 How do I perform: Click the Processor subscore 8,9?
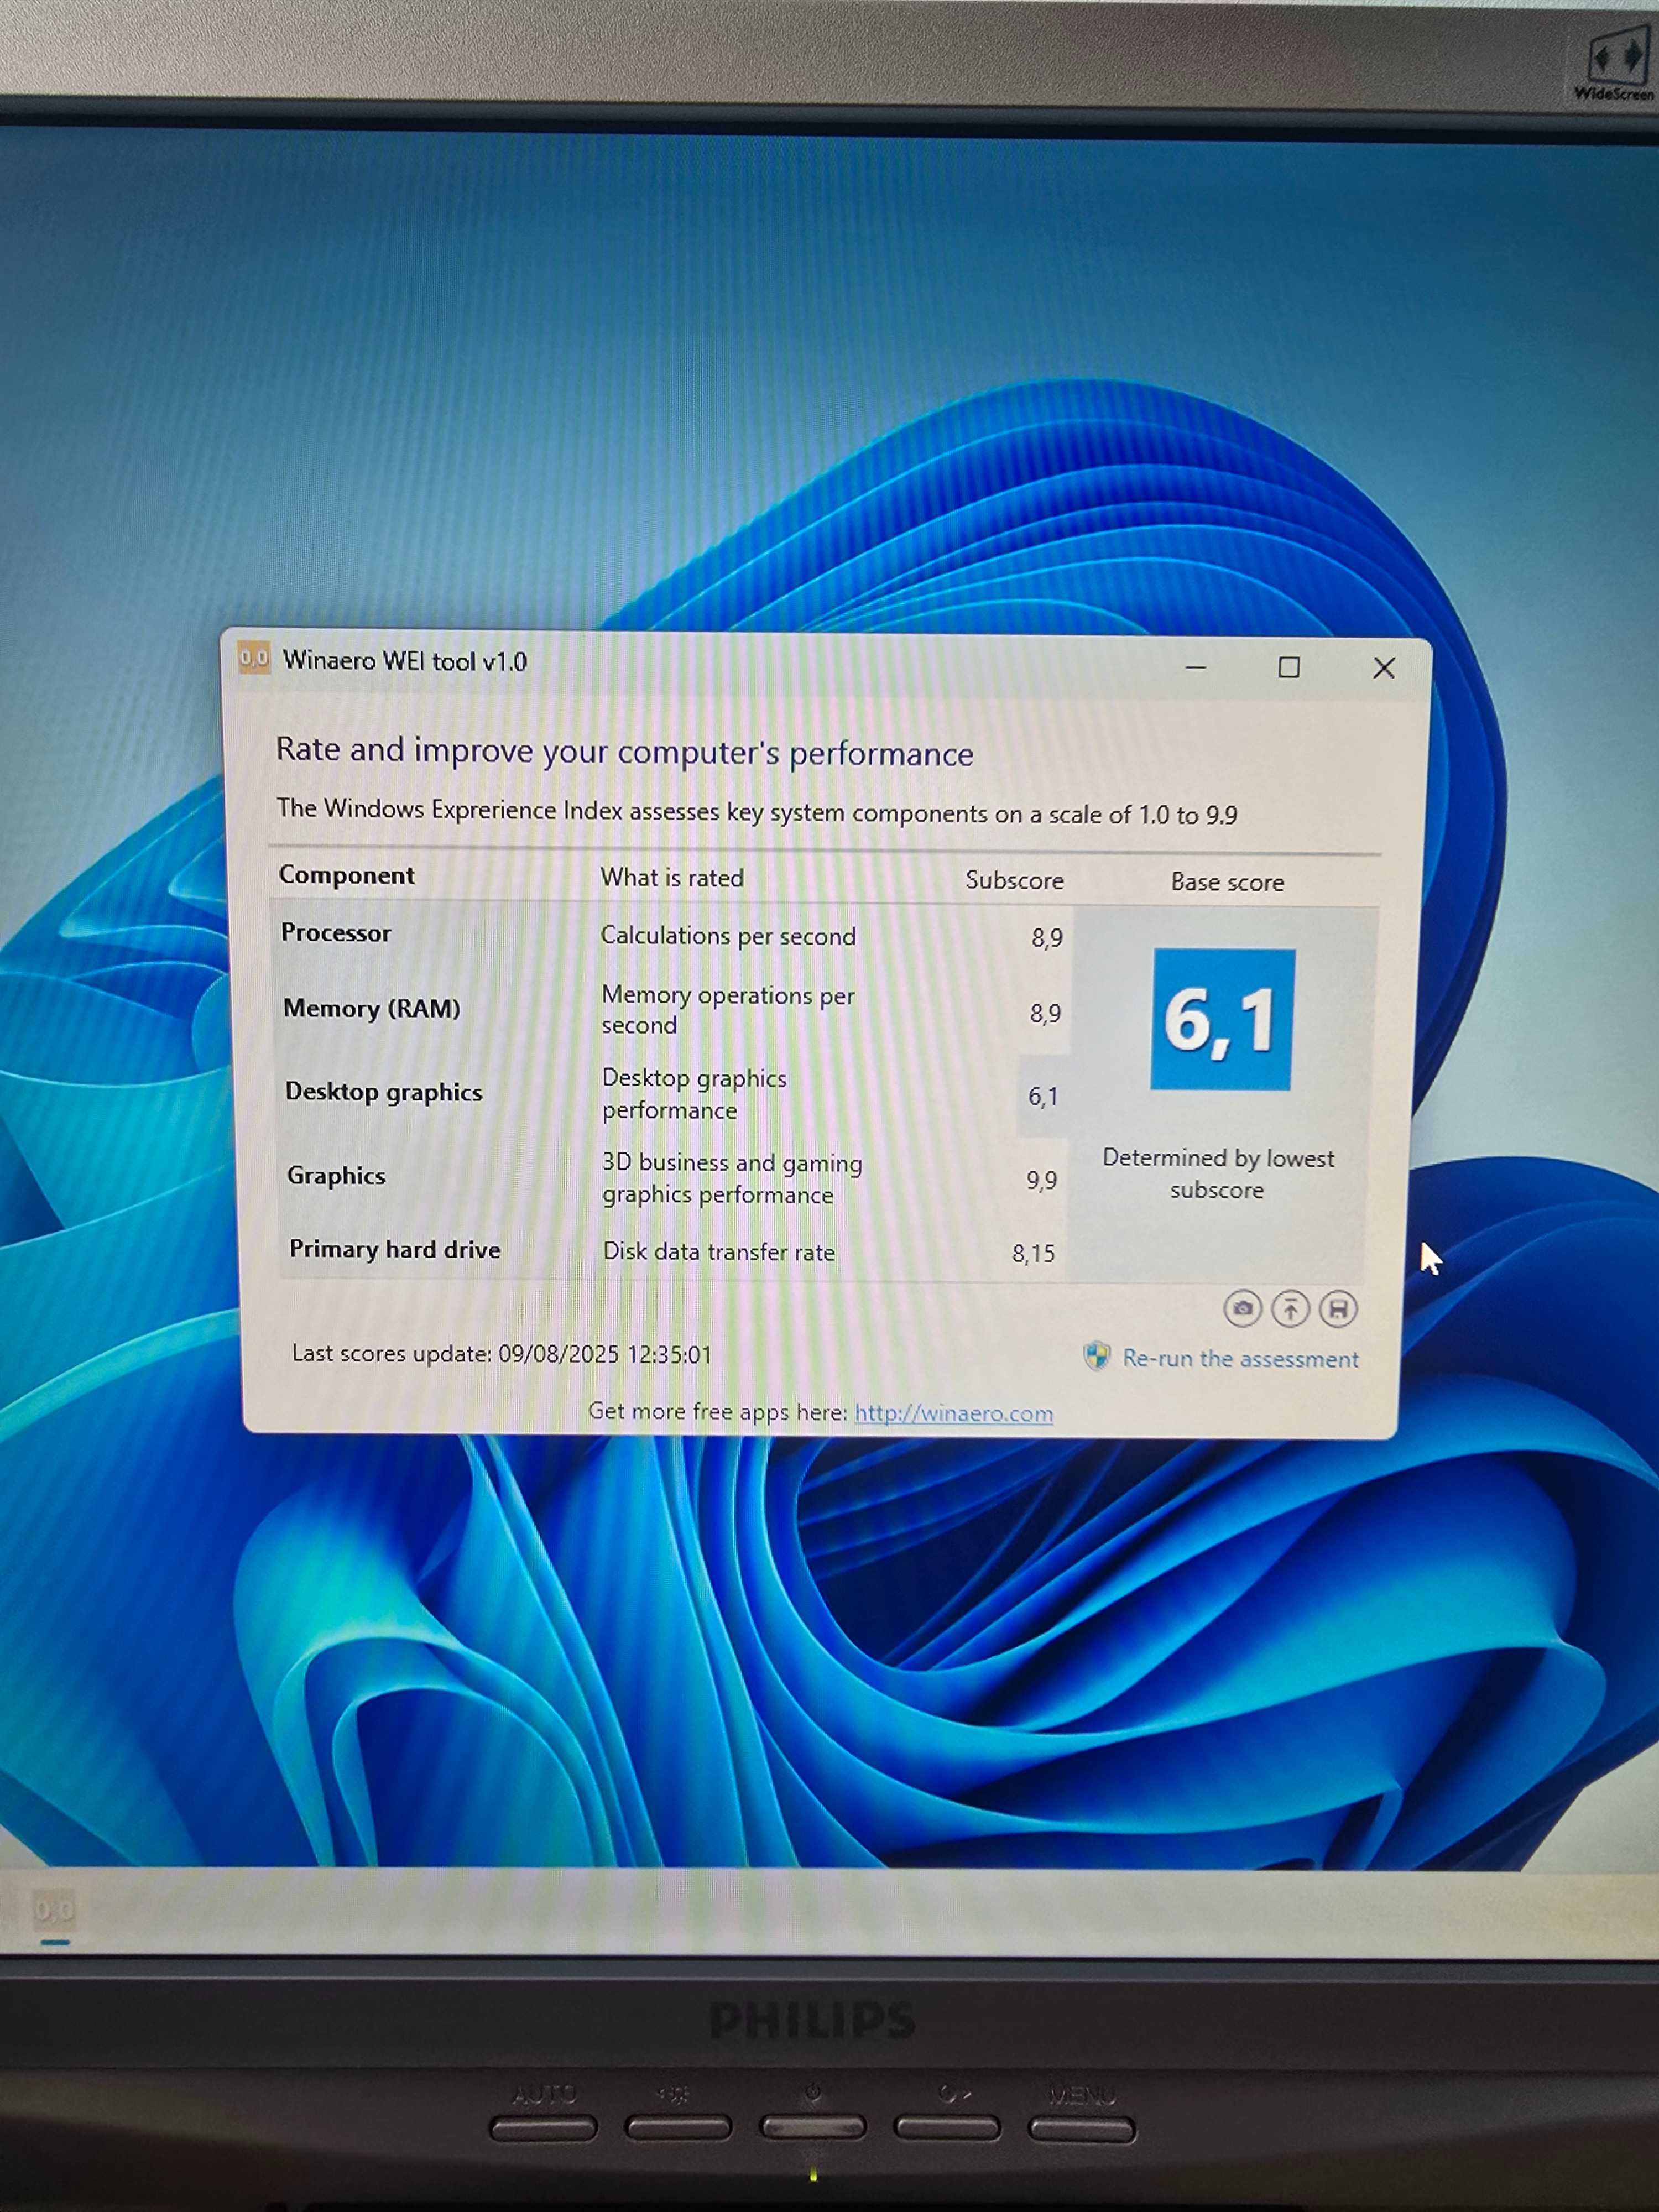(x=1047, y=938)
